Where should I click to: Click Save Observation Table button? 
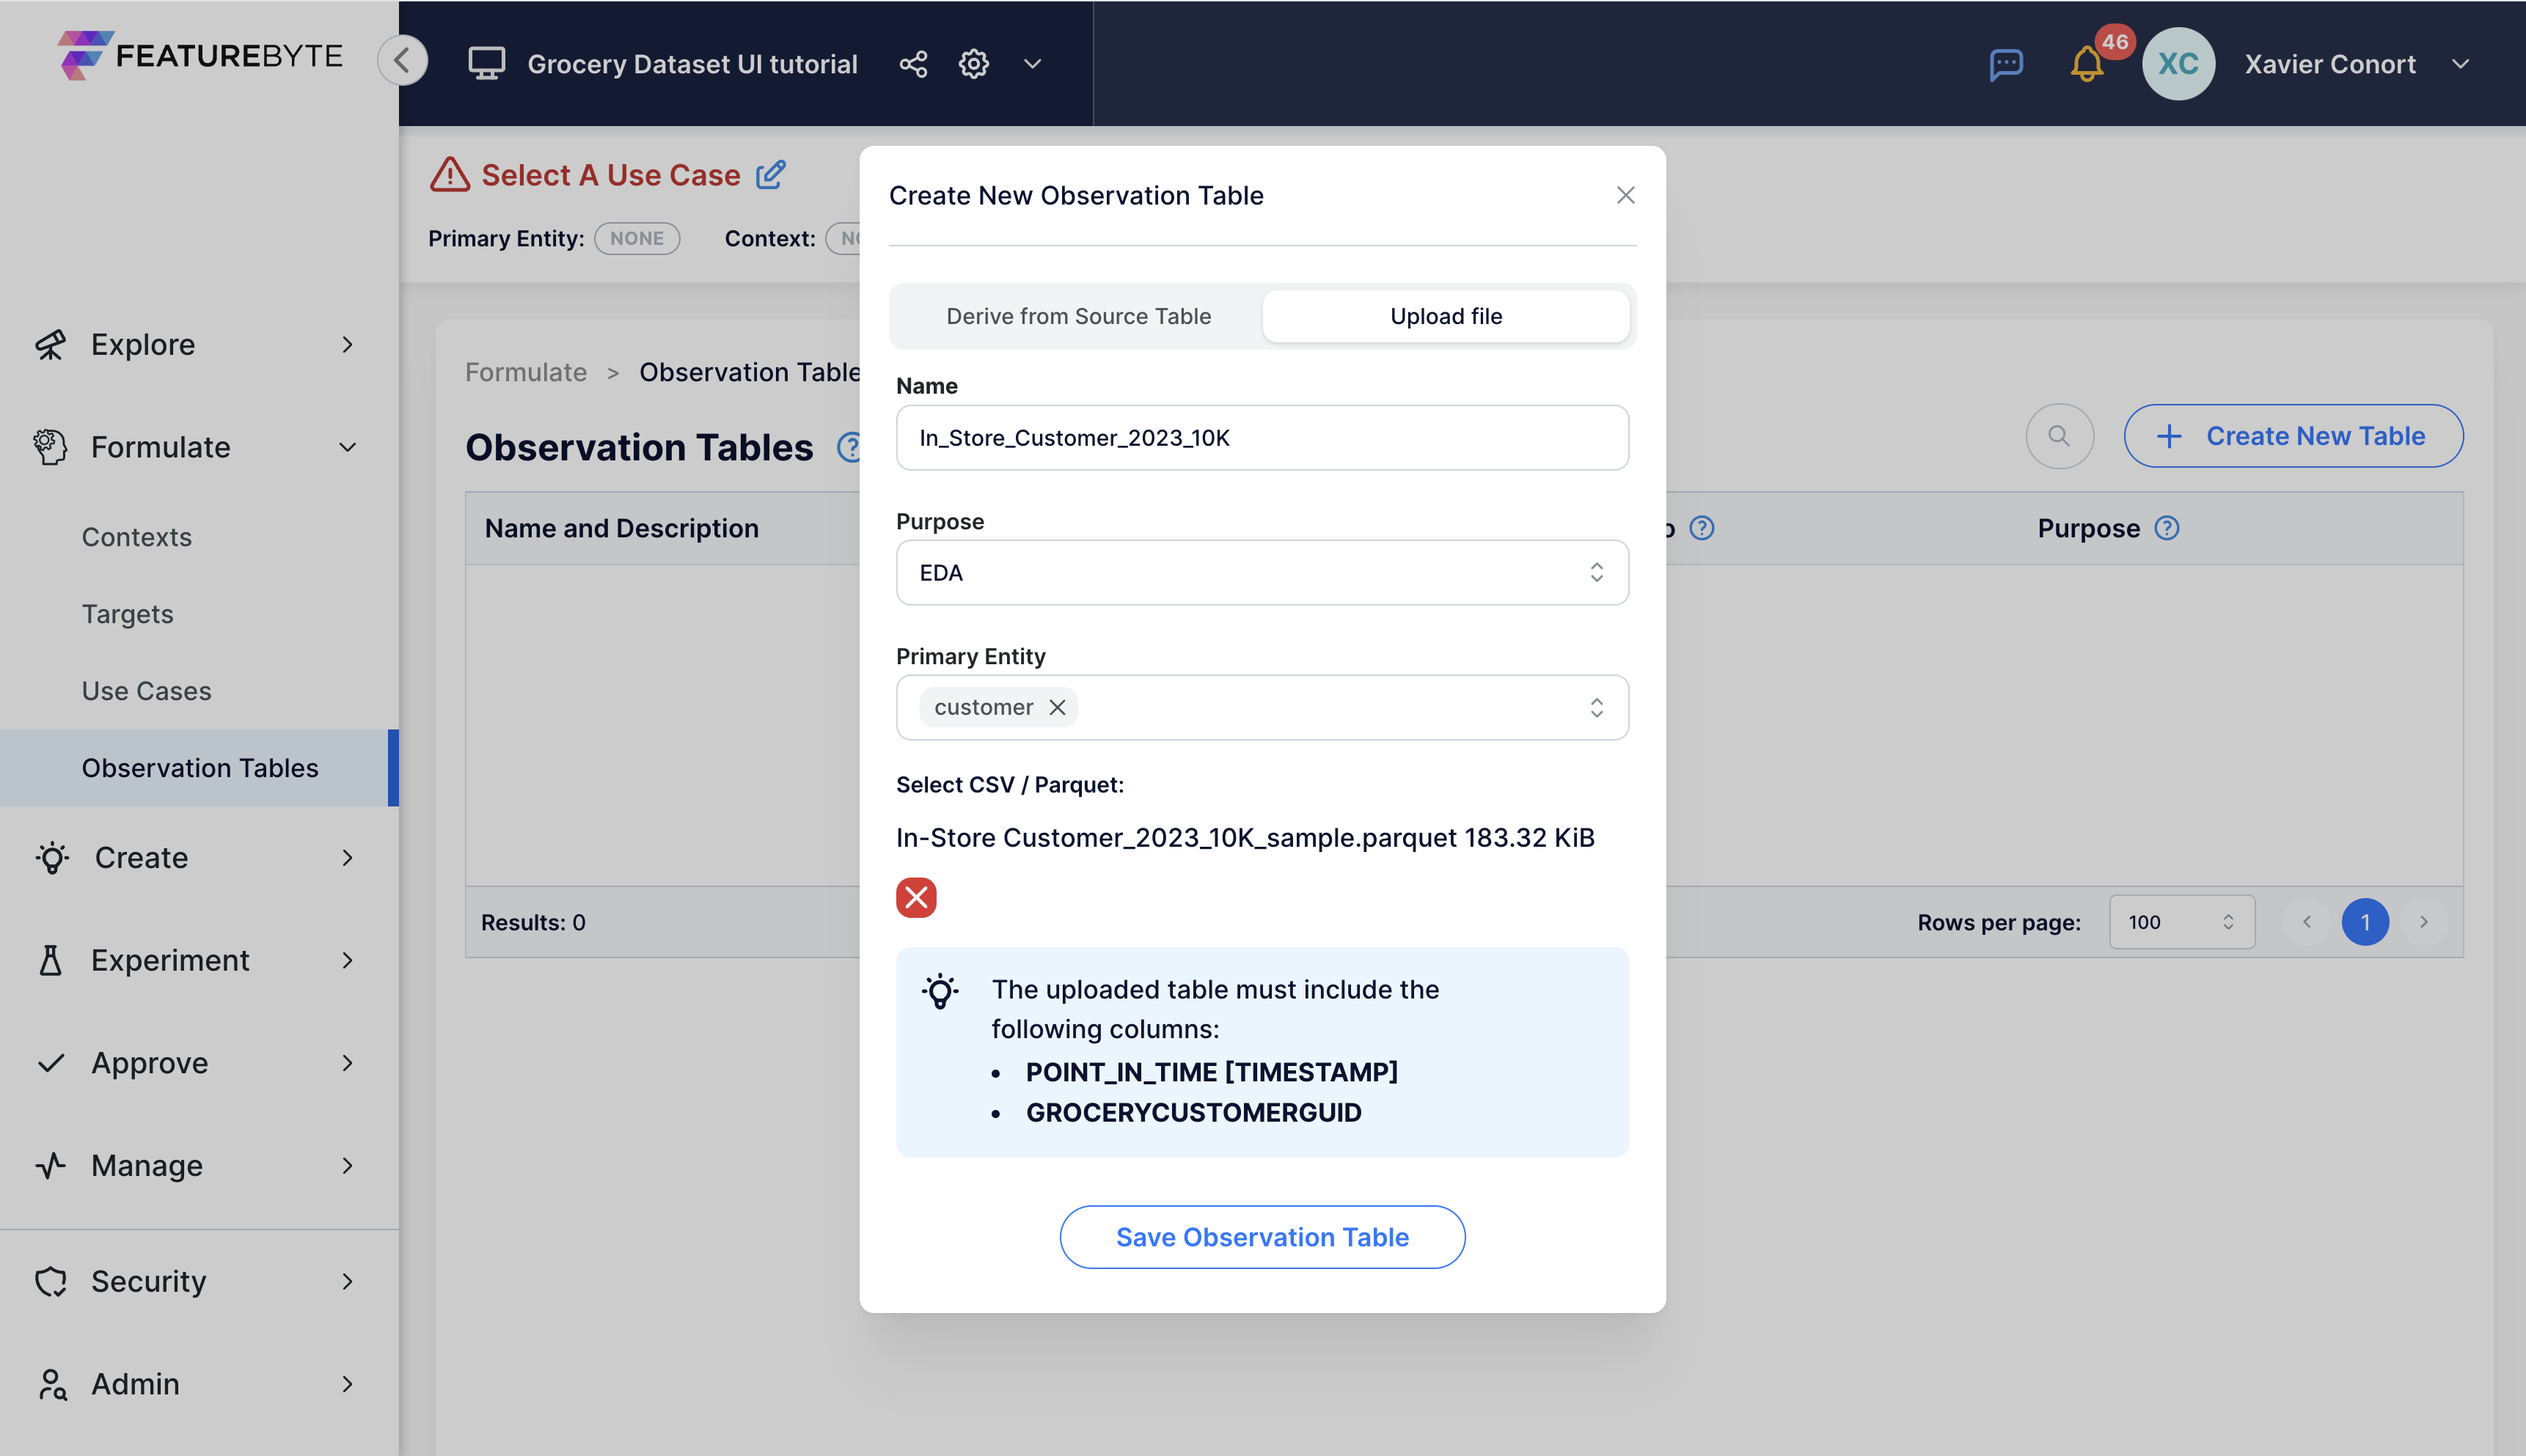click(1262, 1237)
